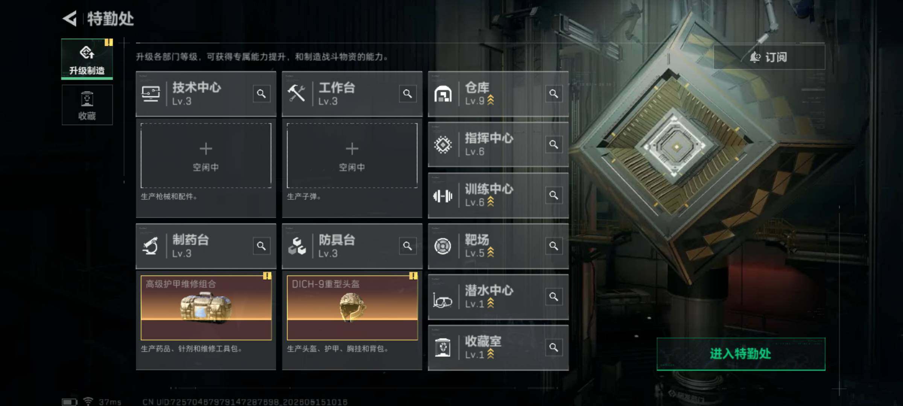Go back using the arrow beside 特勤处

70,18
